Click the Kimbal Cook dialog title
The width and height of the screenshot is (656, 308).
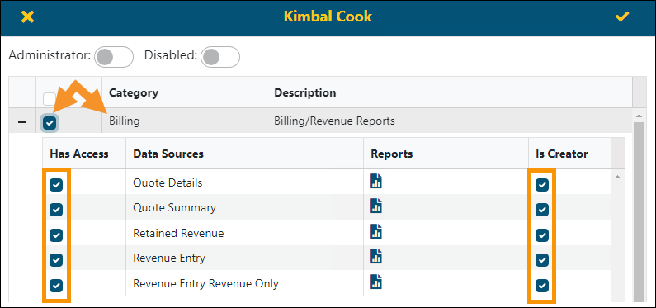pyautogui.click(x=328, y=17)
